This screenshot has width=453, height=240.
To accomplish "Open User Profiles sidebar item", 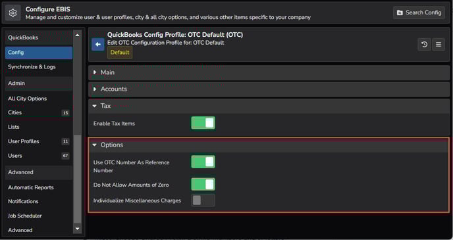I will click(39, 141).
